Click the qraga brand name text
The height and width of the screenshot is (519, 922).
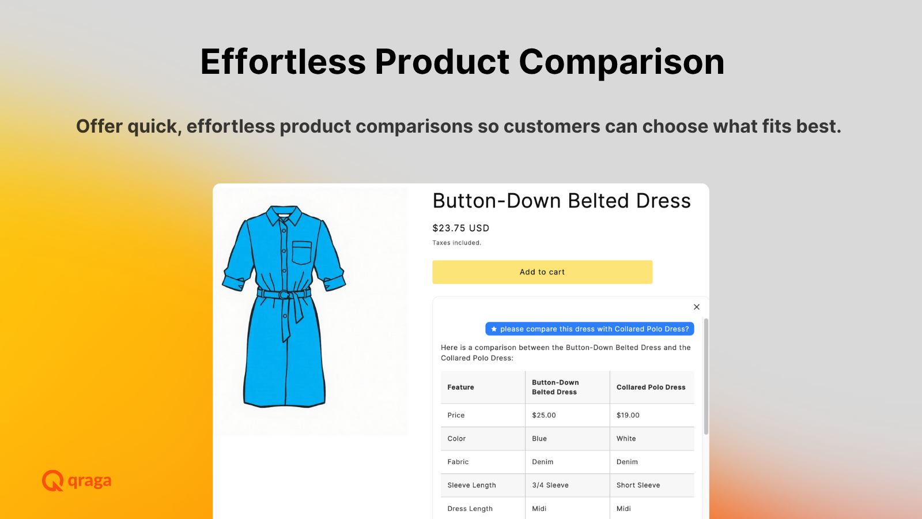tap(89, 481)
